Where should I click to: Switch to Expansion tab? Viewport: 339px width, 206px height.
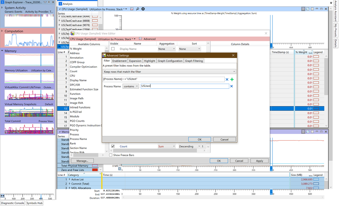[x=135, y=61]
